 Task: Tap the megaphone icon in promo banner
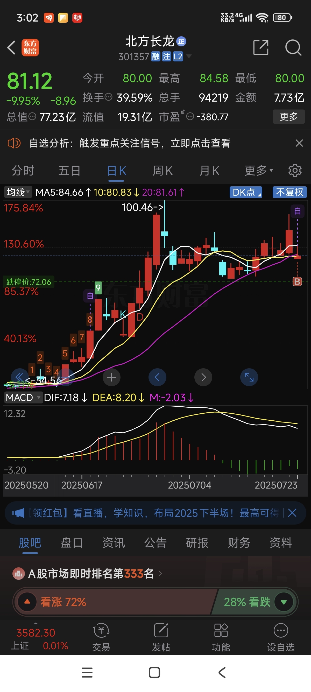18,513
